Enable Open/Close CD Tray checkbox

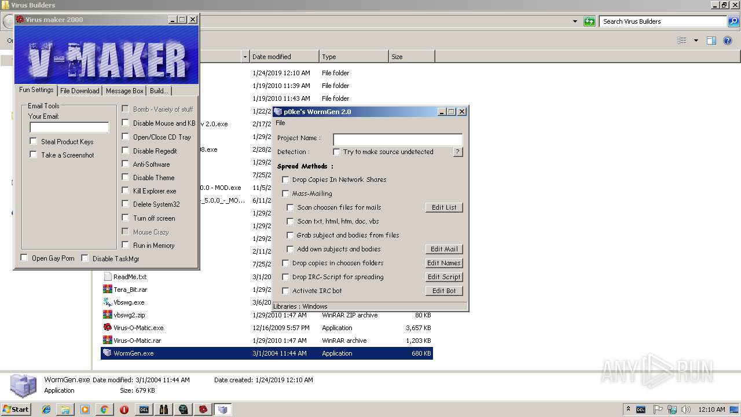click(126, 137)
